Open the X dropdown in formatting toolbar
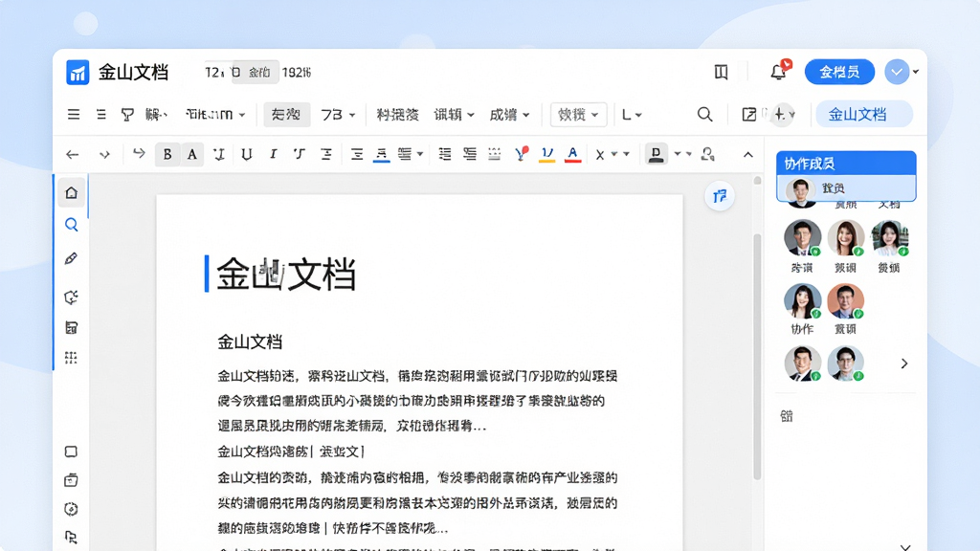This screenshot has width=980, height=551. [x=606, y=154]
